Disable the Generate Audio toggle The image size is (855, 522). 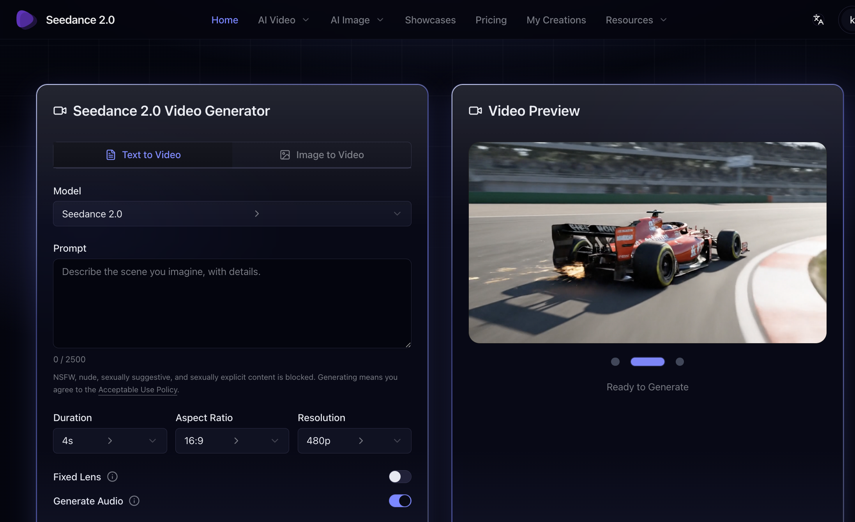click(399, 501)
